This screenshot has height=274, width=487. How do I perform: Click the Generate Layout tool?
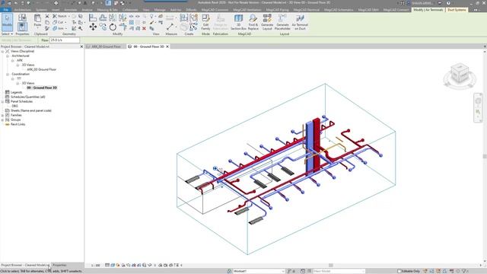coord(267,22)
